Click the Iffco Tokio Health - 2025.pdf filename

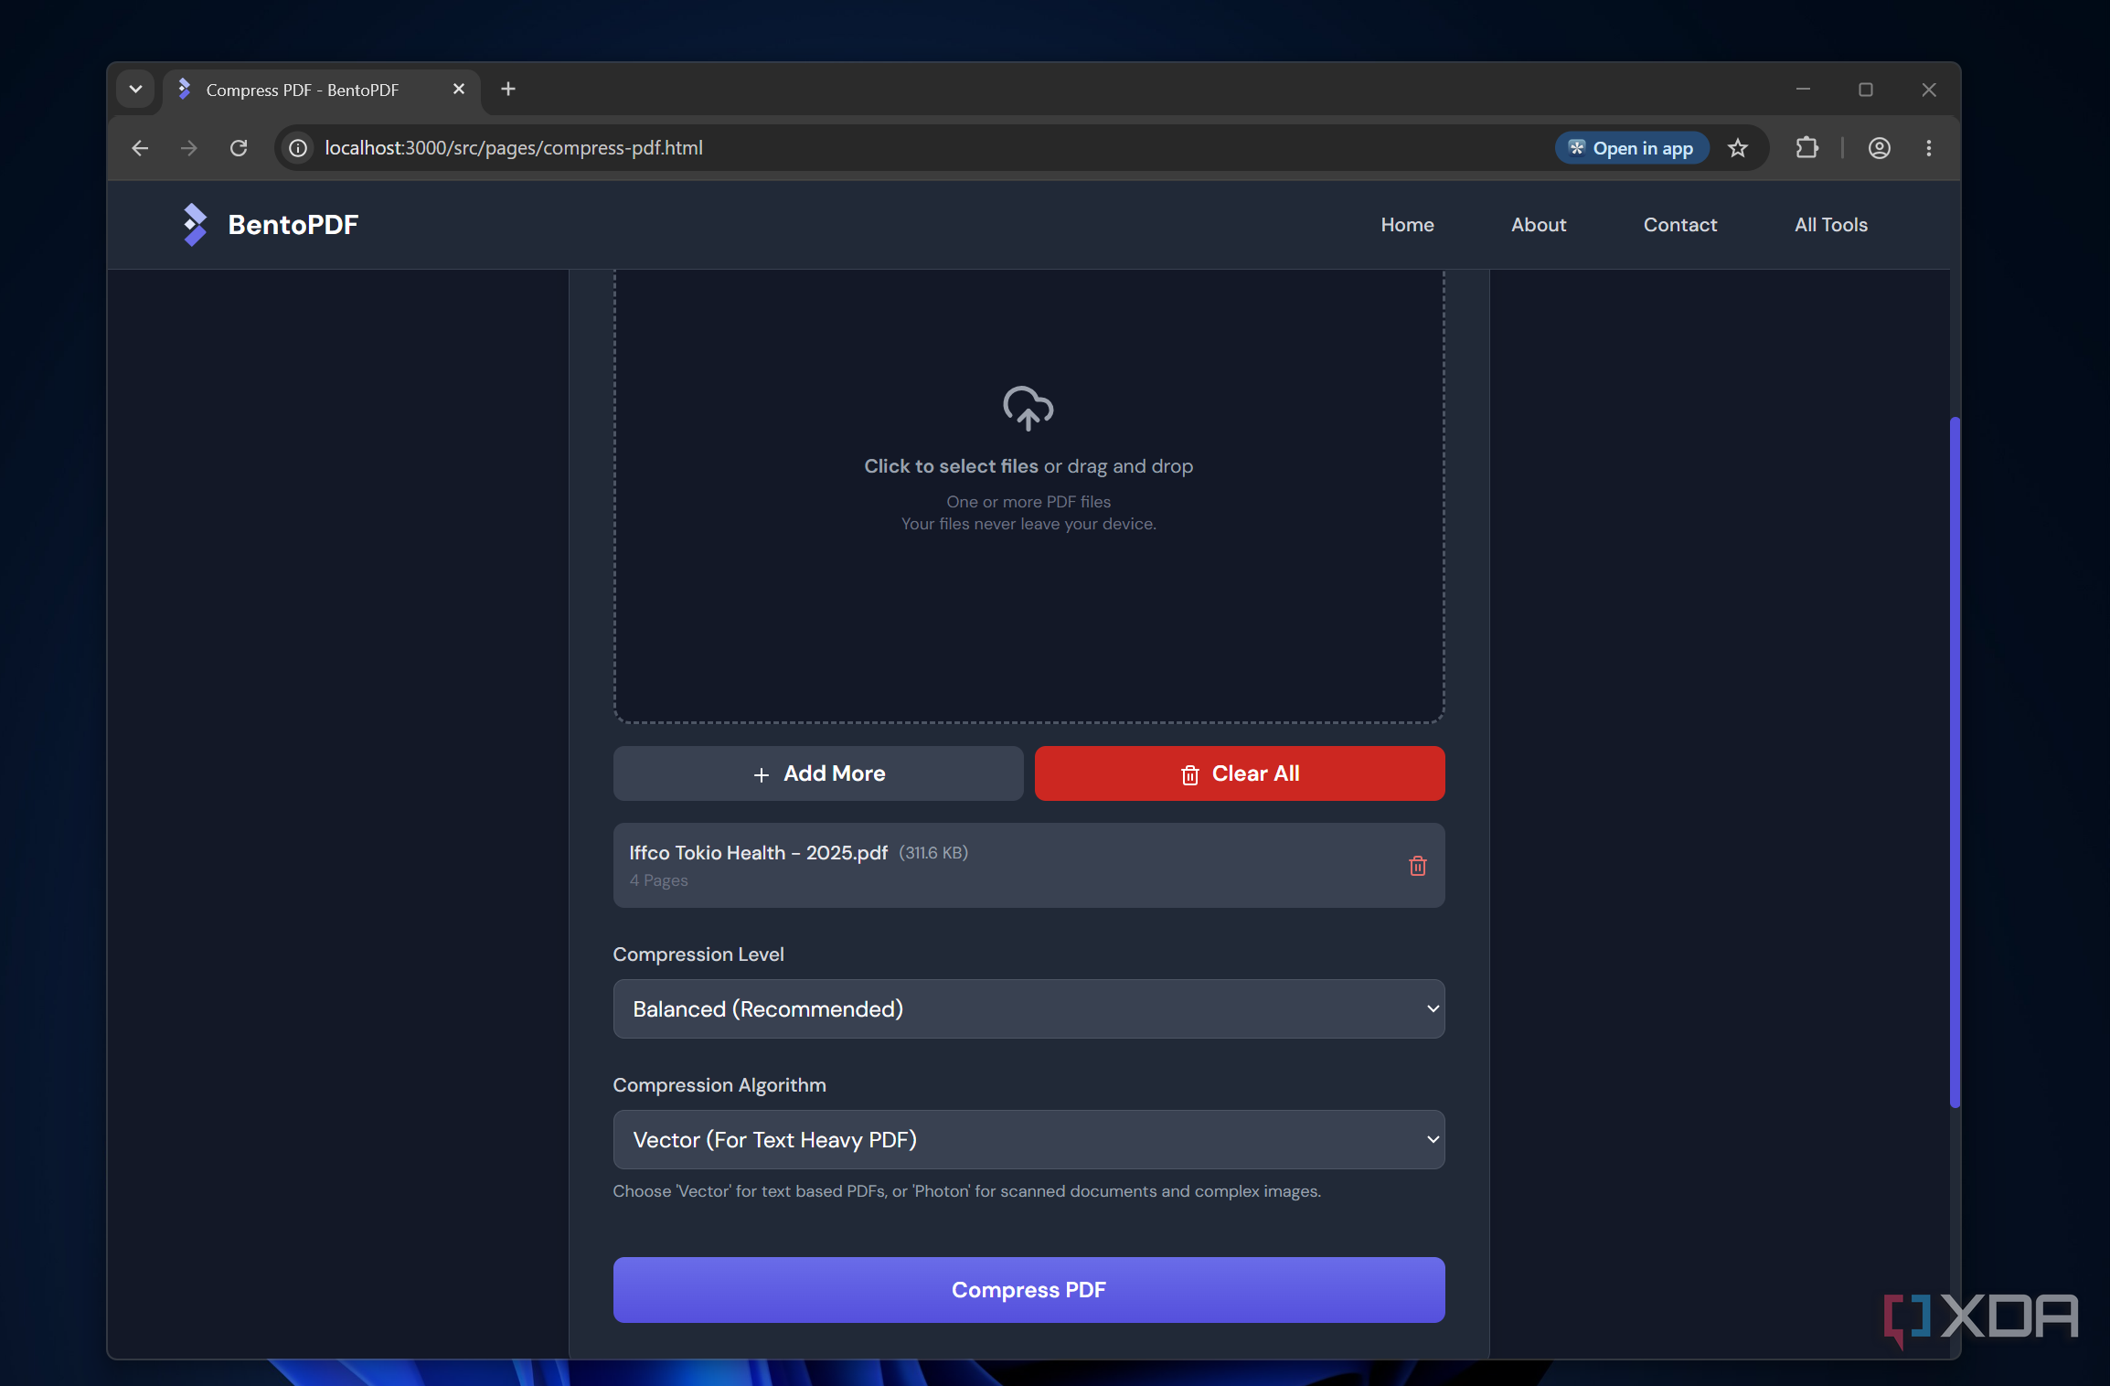pos(758,852)
